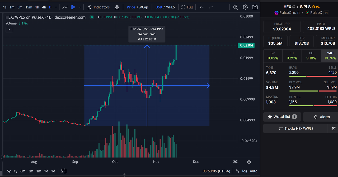
Task: Click the bell icon on Alerts
Action: 316,117
